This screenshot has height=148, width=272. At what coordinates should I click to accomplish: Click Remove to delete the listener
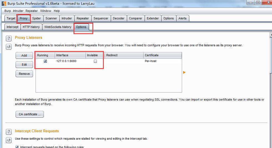(x=24, y=74)
